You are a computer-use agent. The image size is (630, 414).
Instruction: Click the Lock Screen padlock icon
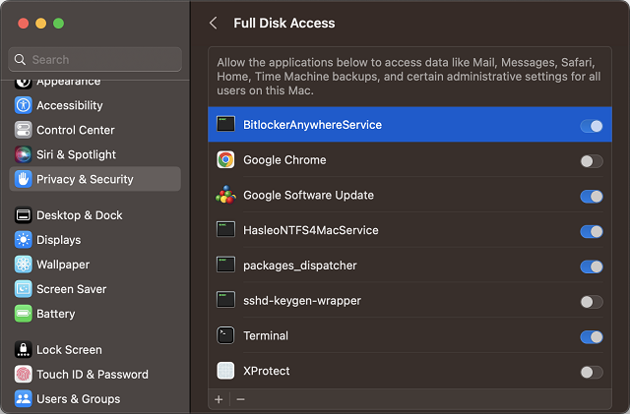(x=24, y=350)
